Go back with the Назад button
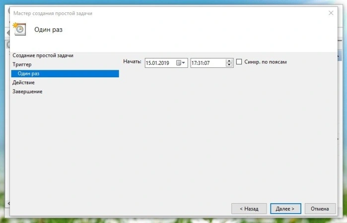This screenshot has height=223, width=347. [249, 209]
